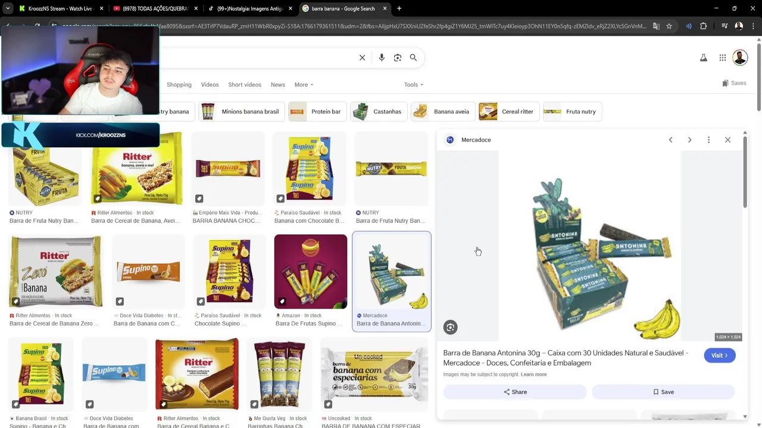This screenshot has height=428, width=762.
Task: Open Mercadoce source in preview header
Action: coord(469,140)
